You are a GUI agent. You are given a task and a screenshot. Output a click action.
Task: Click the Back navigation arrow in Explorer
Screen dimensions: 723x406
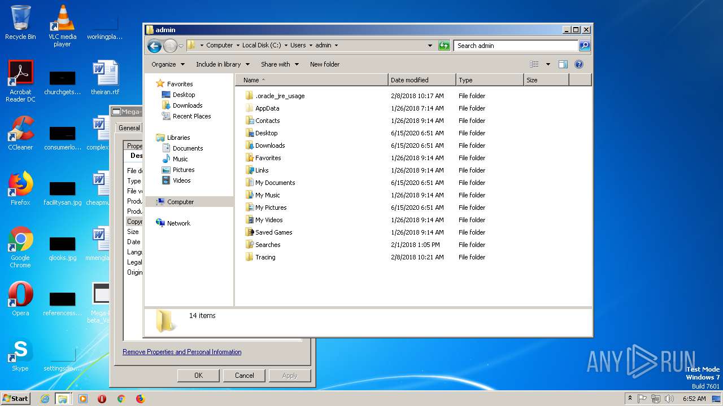point(154,46)
